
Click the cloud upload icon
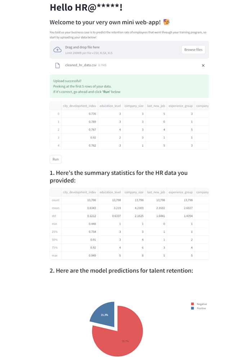point(57,50)
